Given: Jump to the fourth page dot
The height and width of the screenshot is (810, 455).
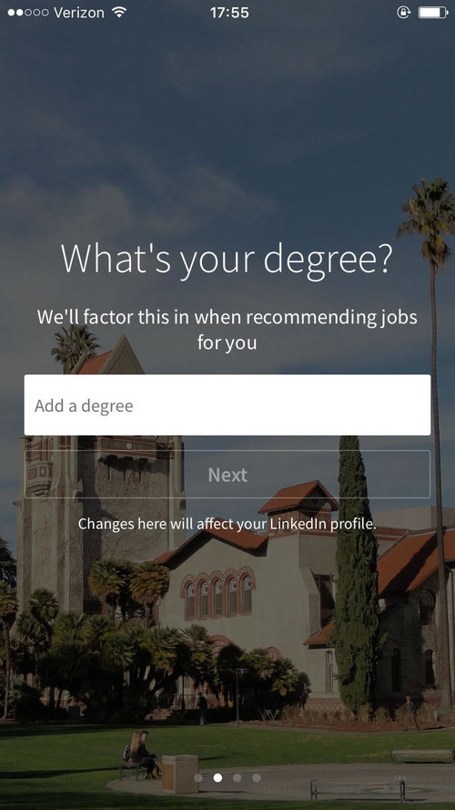Looking at the screenshot, I should point(257,777).
